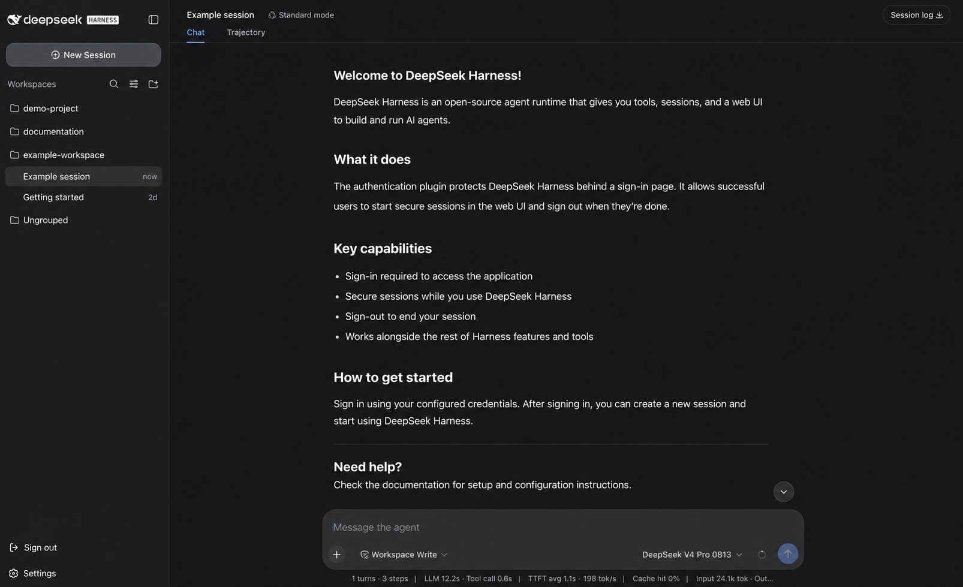Click the 'How to get started' heading

393,377
